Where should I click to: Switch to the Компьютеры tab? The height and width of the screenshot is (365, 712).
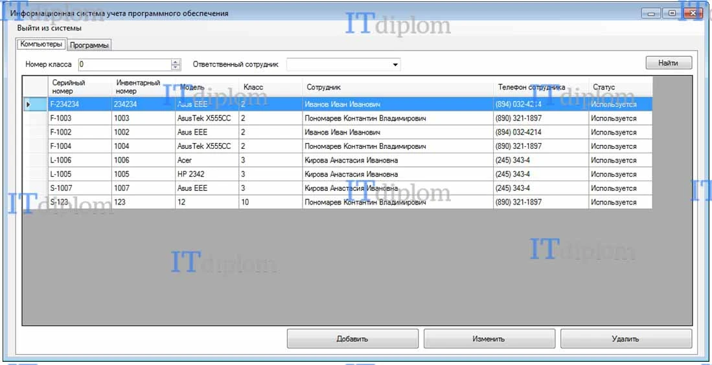pos(41,45)
